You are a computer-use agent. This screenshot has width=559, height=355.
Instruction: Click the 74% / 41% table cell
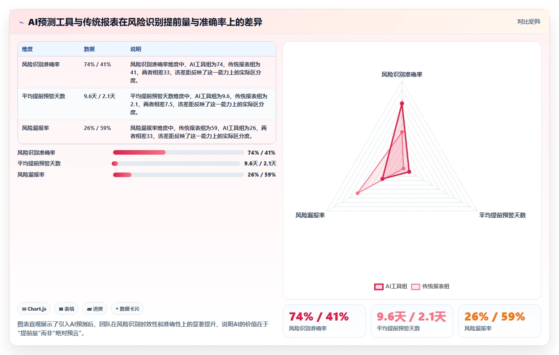click(97, 65)
